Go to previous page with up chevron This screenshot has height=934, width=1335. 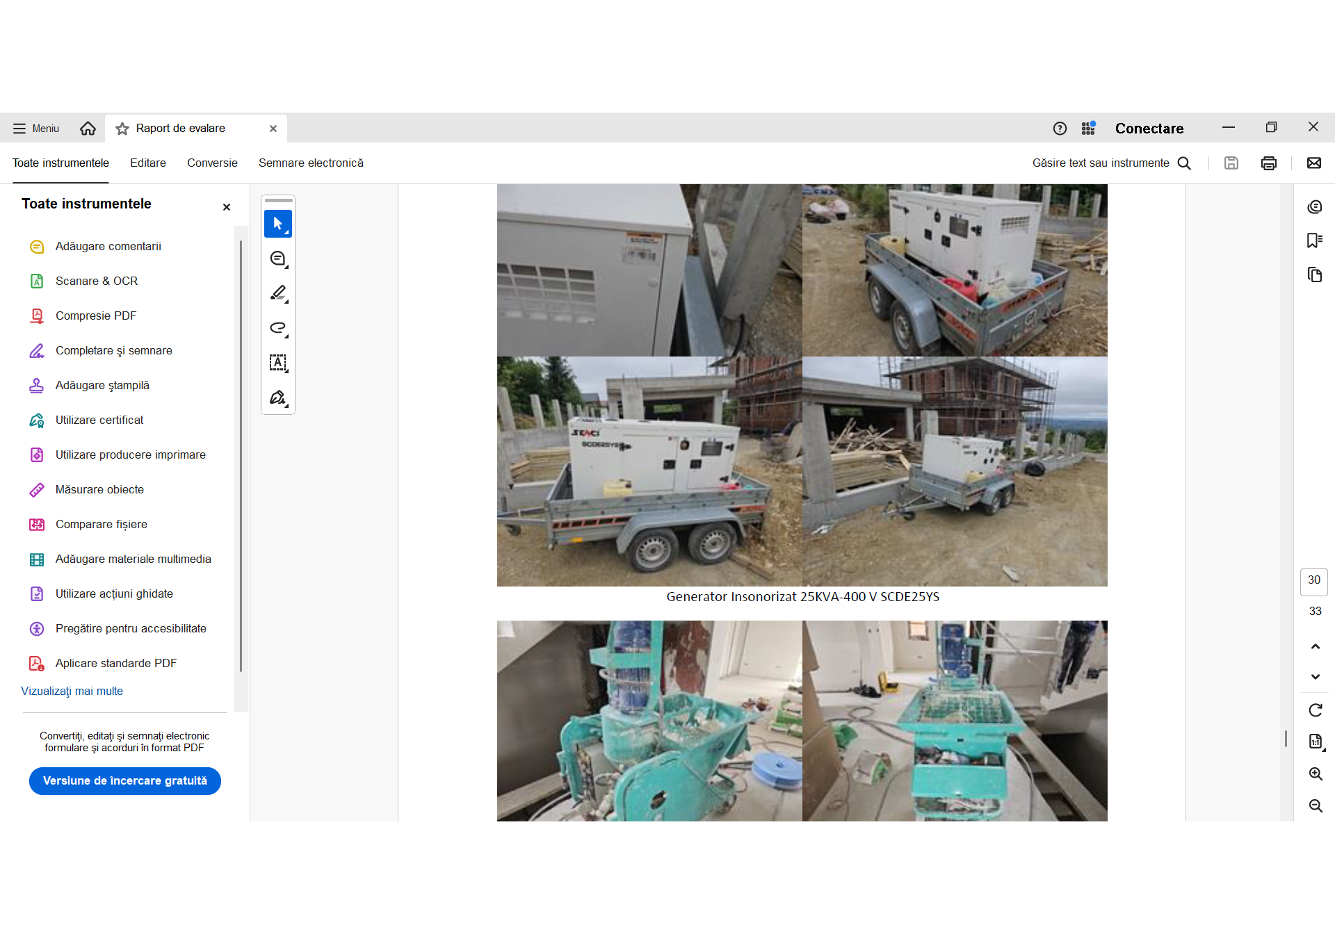tap(1315, 646)
